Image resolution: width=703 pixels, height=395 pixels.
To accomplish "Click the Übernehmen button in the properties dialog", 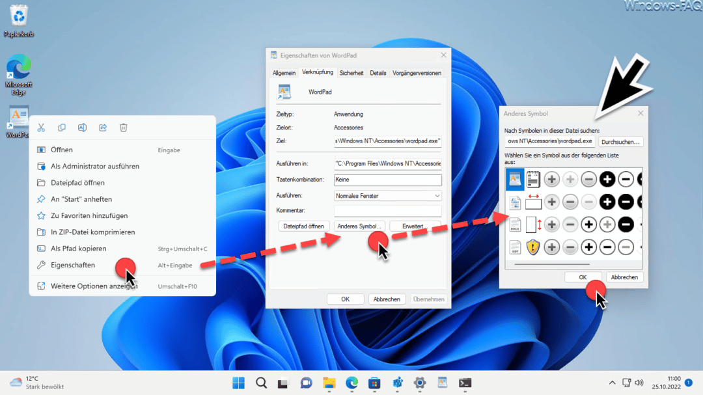I will pyautogui.click(x=428, y=299).
